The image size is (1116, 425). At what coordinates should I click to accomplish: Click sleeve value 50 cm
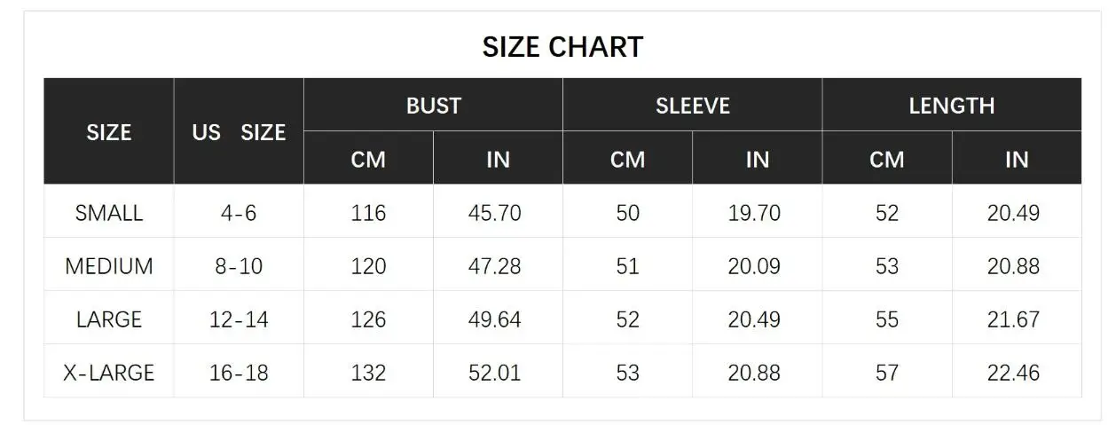627,213
